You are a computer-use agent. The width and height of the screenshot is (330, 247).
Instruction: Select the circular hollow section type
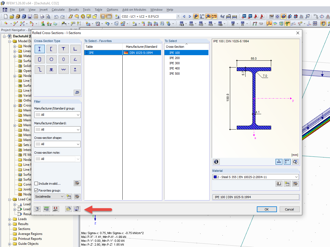[51, 59]
